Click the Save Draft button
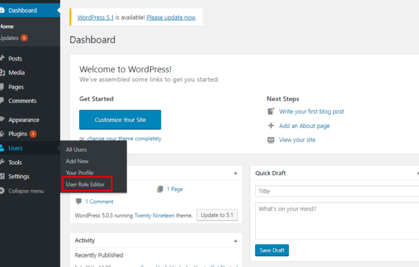The image size is (419, 267). pyautogui.click(x=272, y=250)
